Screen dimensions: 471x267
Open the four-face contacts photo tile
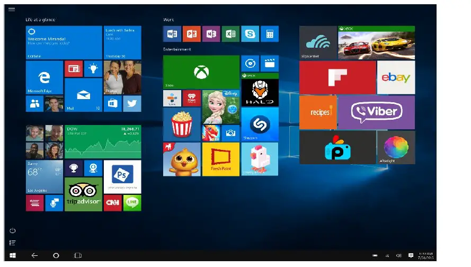click(x=45, y=142)
